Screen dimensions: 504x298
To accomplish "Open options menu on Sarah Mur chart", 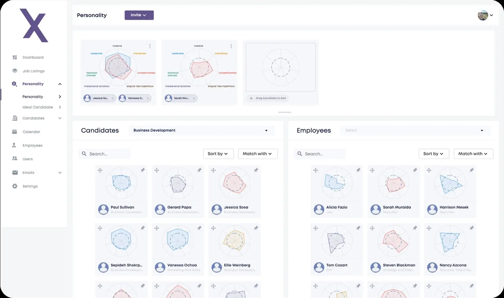I will click(231, 46).
